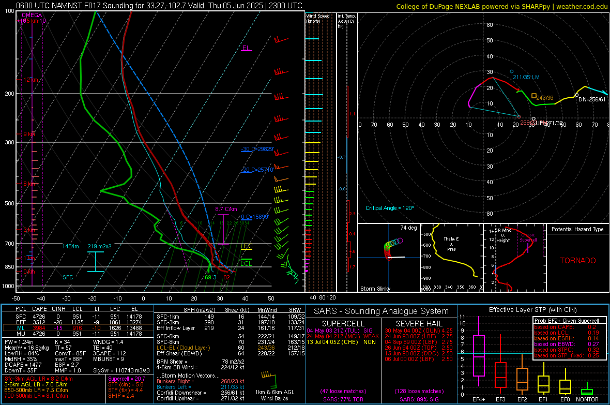Click the K = 34 index value

tap(62, 342)
